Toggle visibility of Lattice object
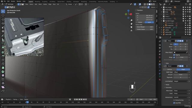Image resolution: width=192 pixels, height=108 pixels. click(x=187, y=30)
